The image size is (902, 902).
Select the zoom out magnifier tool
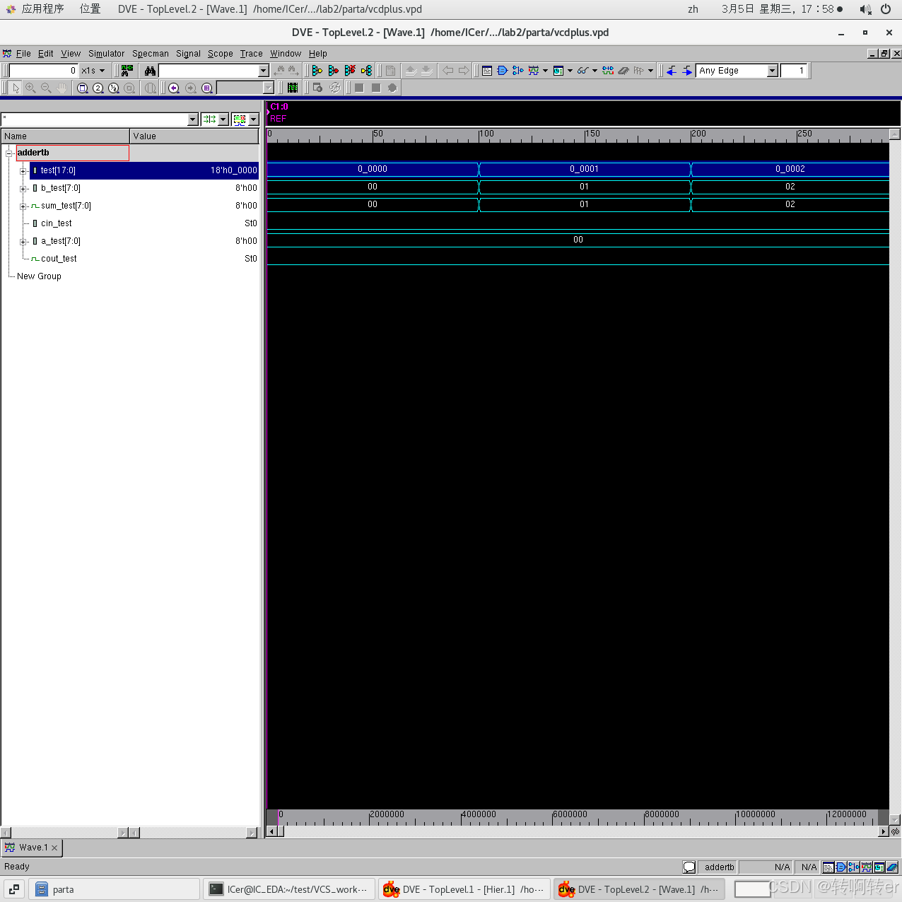pos(45,88)
